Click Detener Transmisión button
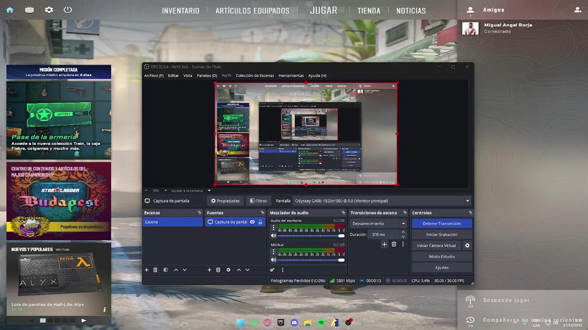Image resolution: width=588 pixels, height=330 pixels. (x=442, y=224)
